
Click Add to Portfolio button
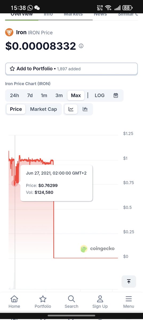coord(71,69)
